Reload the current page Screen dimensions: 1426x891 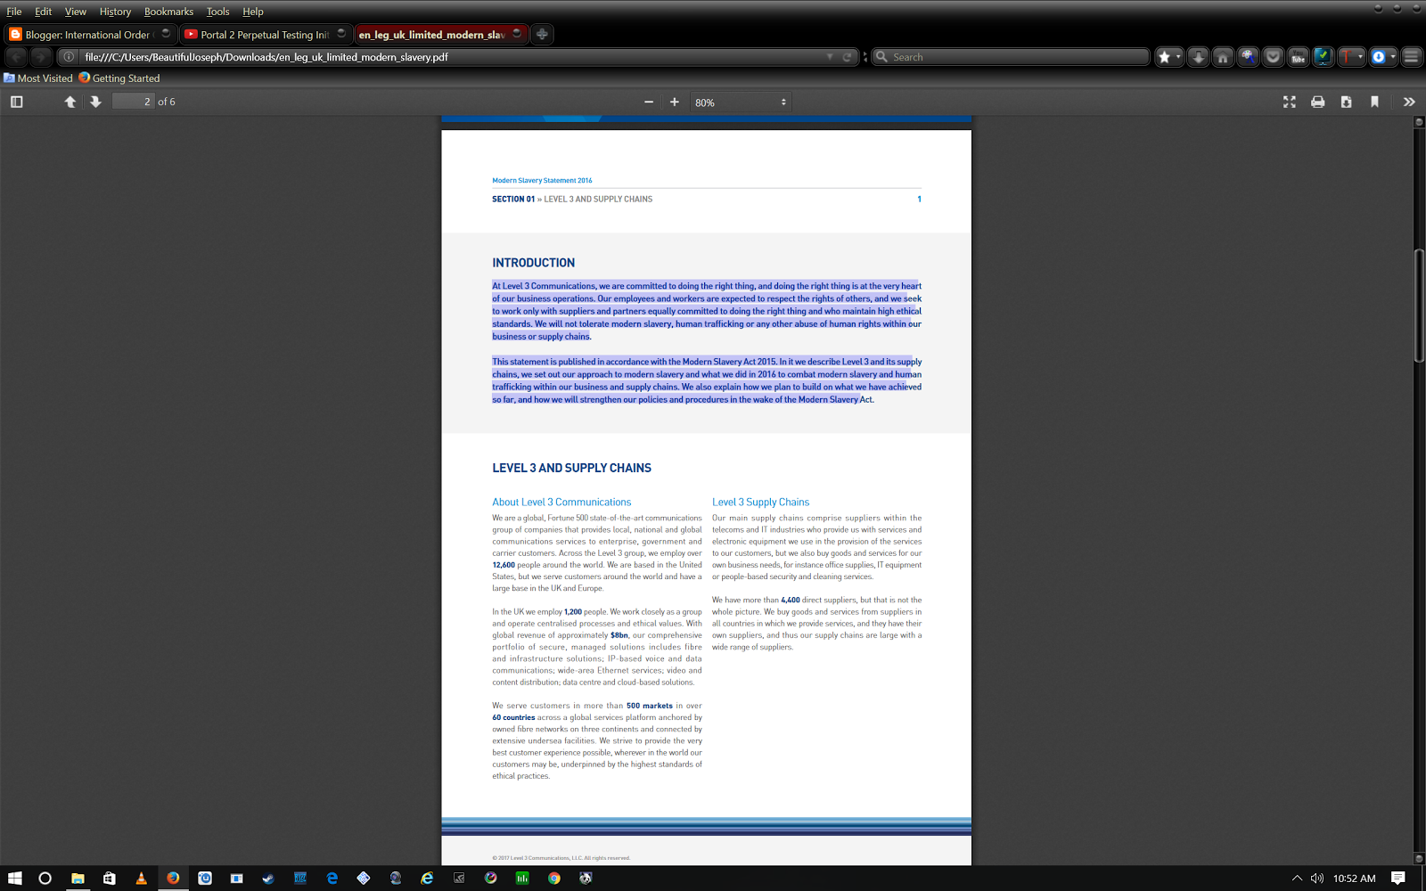click(x=848, y=57)
